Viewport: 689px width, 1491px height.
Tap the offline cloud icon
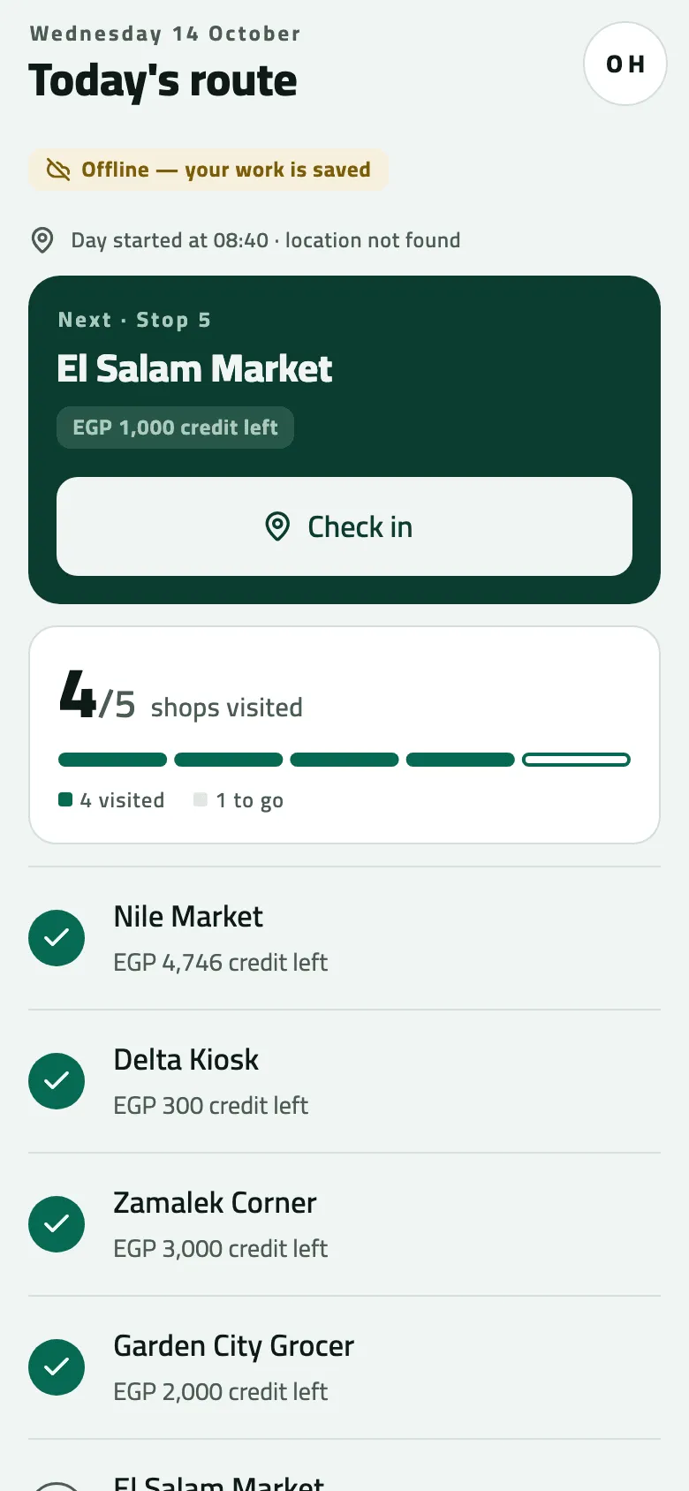coord(58,170)
